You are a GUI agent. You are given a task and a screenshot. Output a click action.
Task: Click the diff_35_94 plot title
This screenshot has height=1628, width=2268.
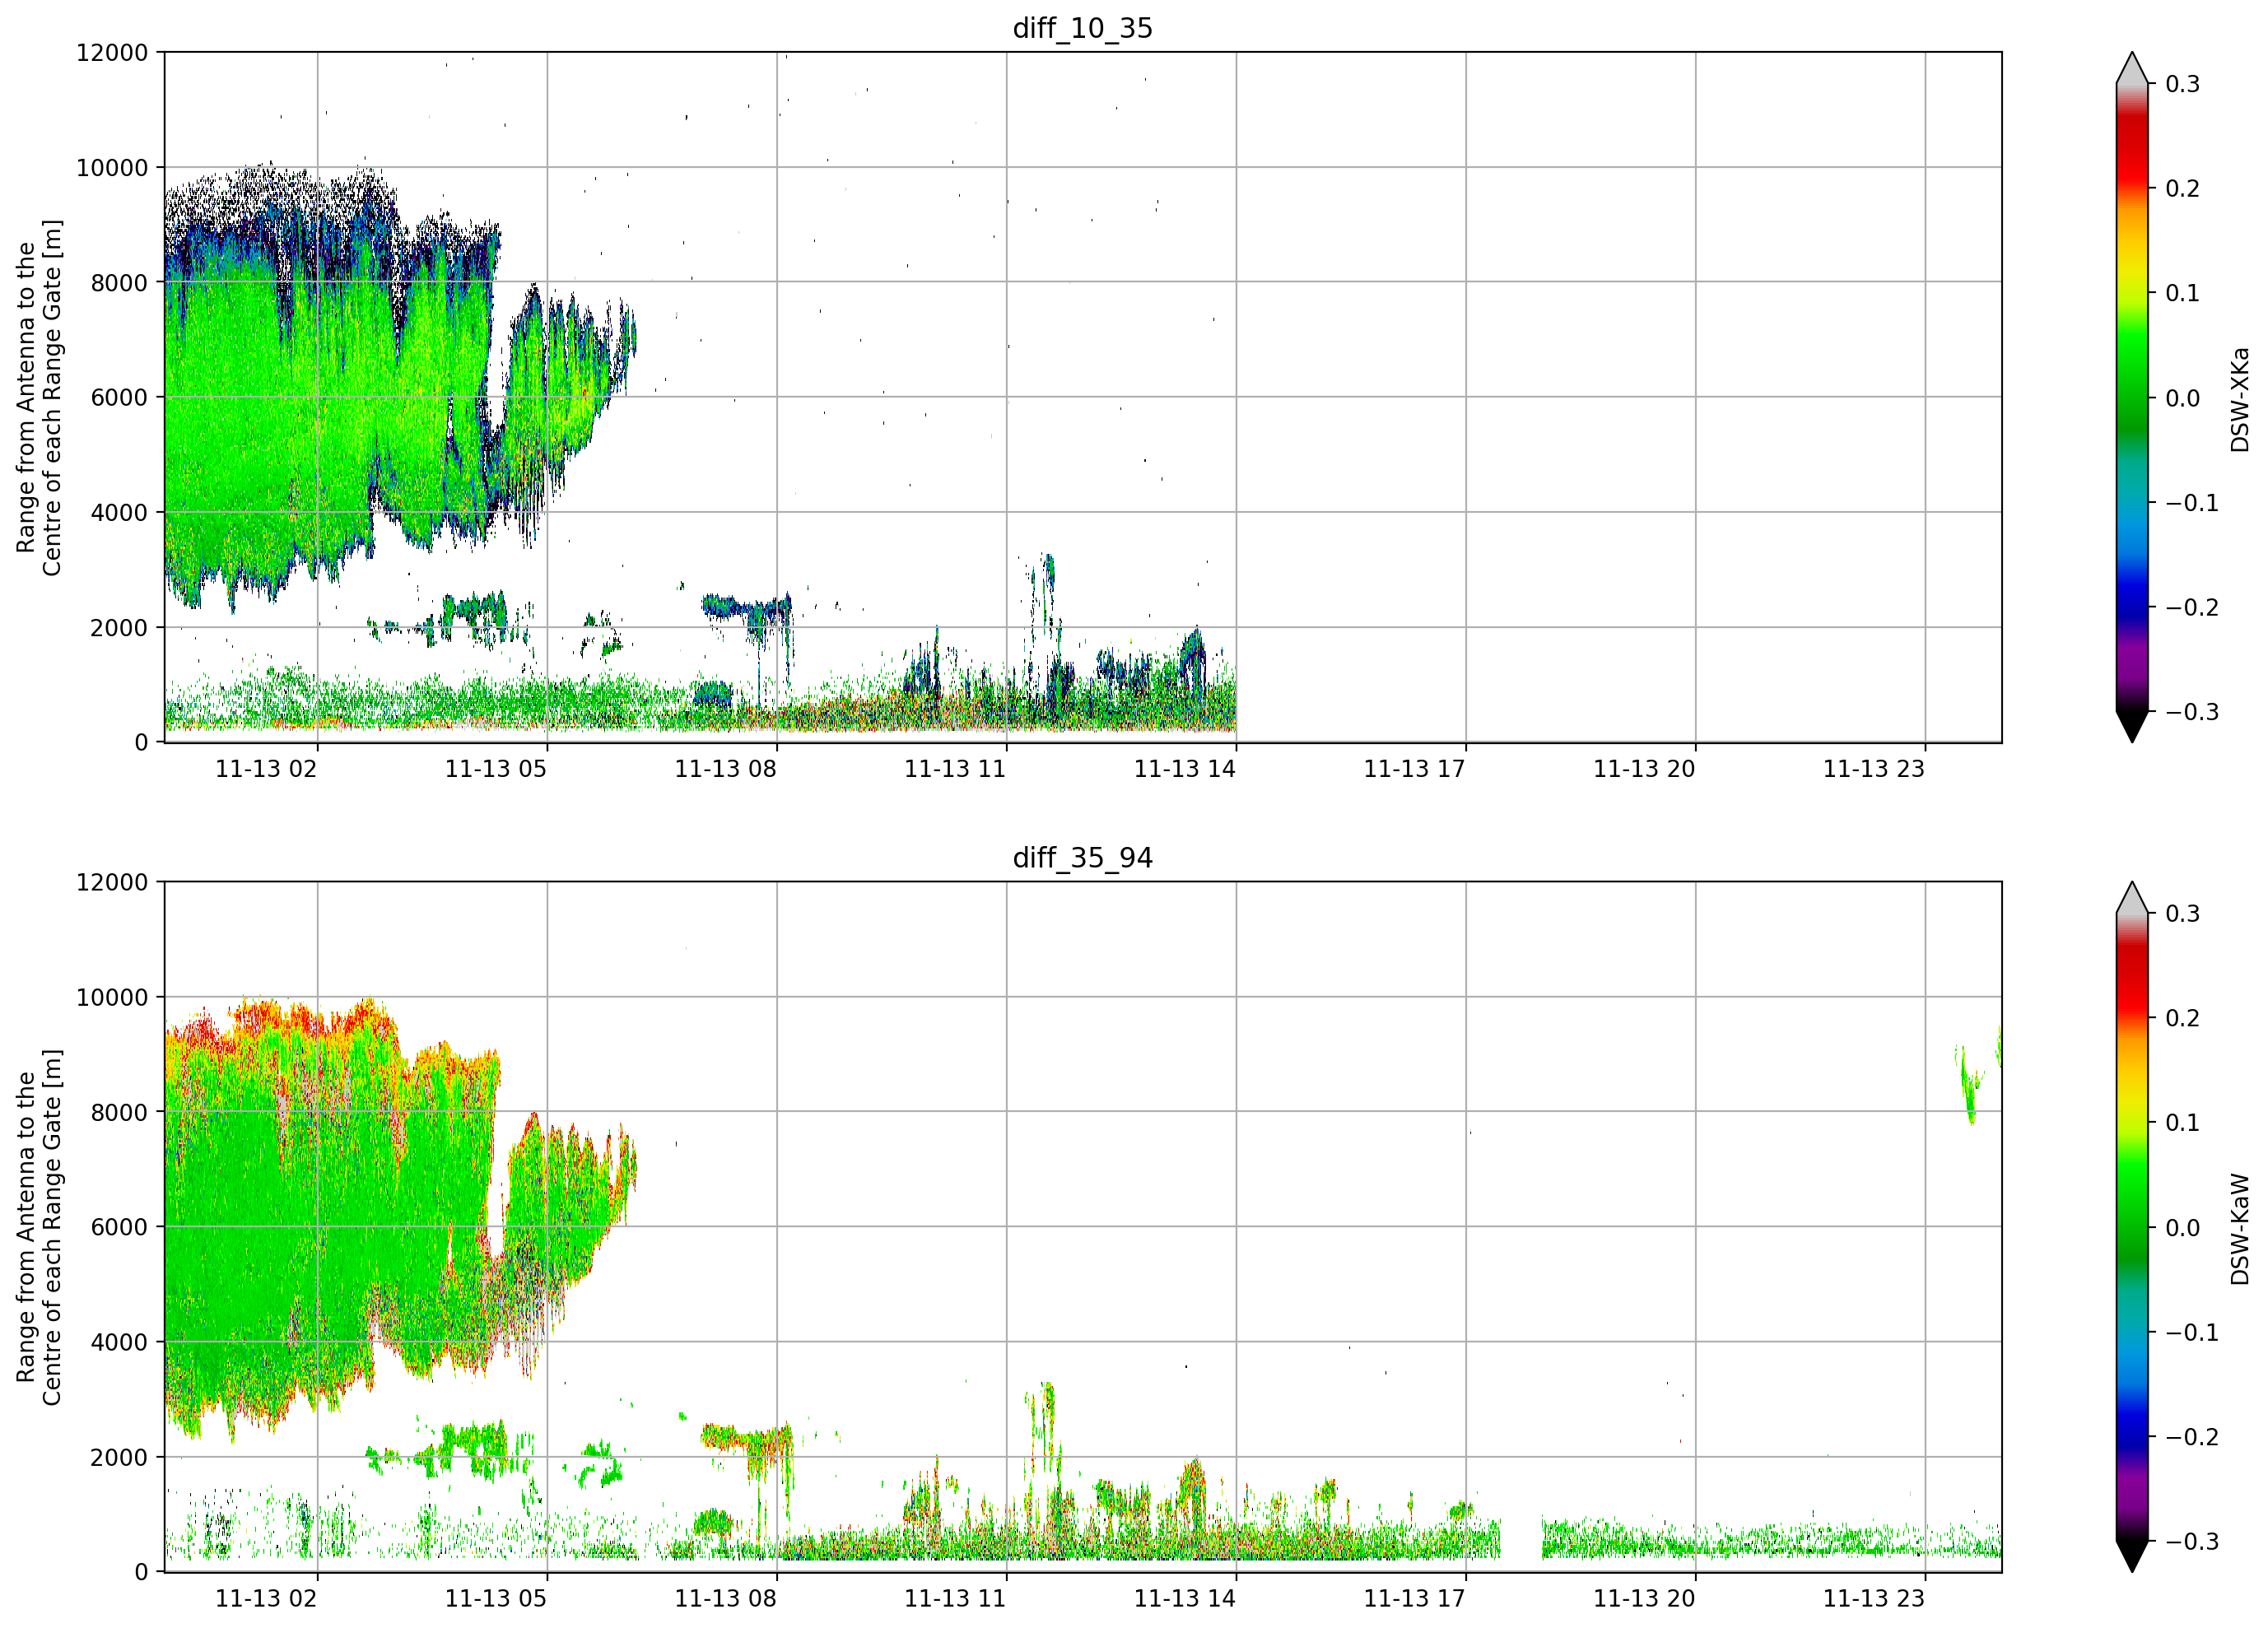tap(1083, 858)
